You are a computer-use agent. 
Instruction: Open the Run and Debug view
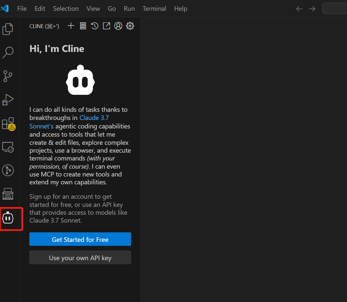tap(8, 100)
